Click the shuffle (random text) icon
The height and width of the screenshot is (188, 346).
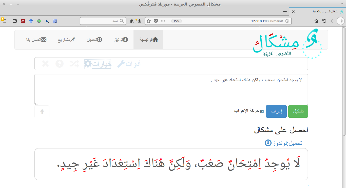pos(74,64)
